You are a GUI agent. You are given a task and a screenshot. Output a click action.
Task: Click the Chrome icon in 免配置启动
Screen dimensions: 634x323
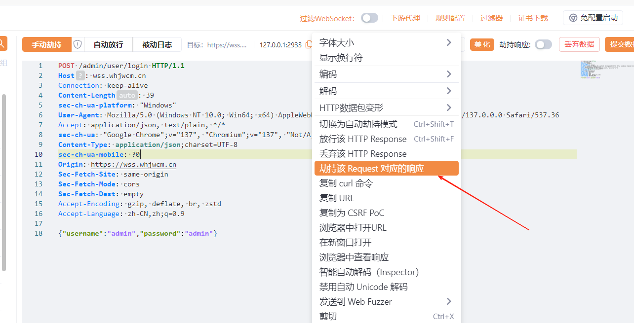click(x=573, y=18)
